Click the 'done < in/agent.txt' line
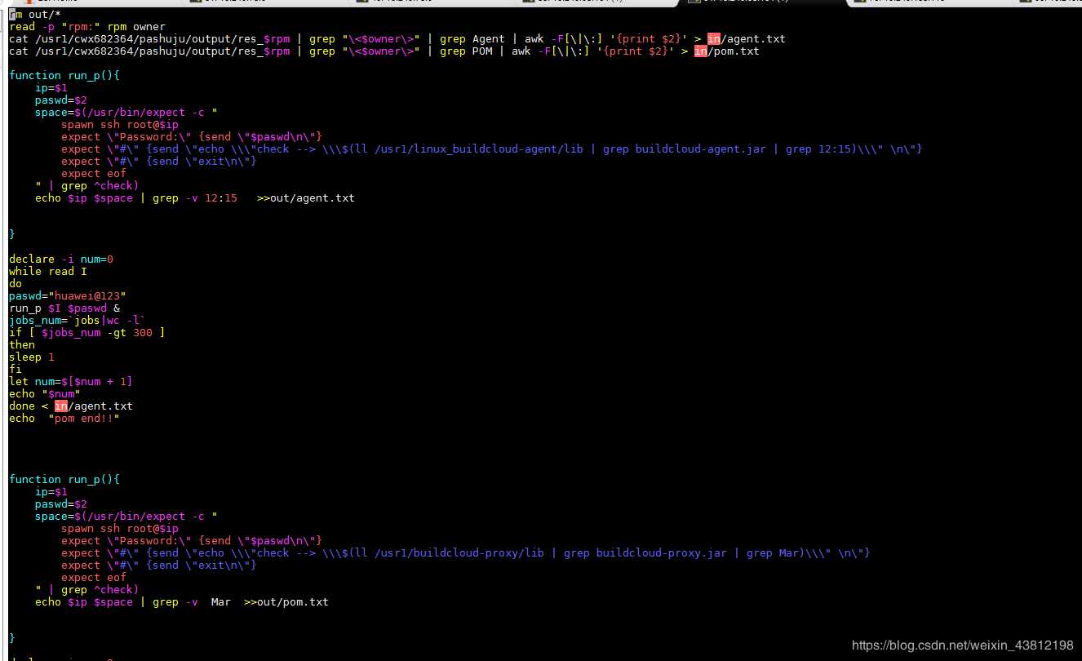The width and height of the screenshot is (1082, 661). pos(71,406)
